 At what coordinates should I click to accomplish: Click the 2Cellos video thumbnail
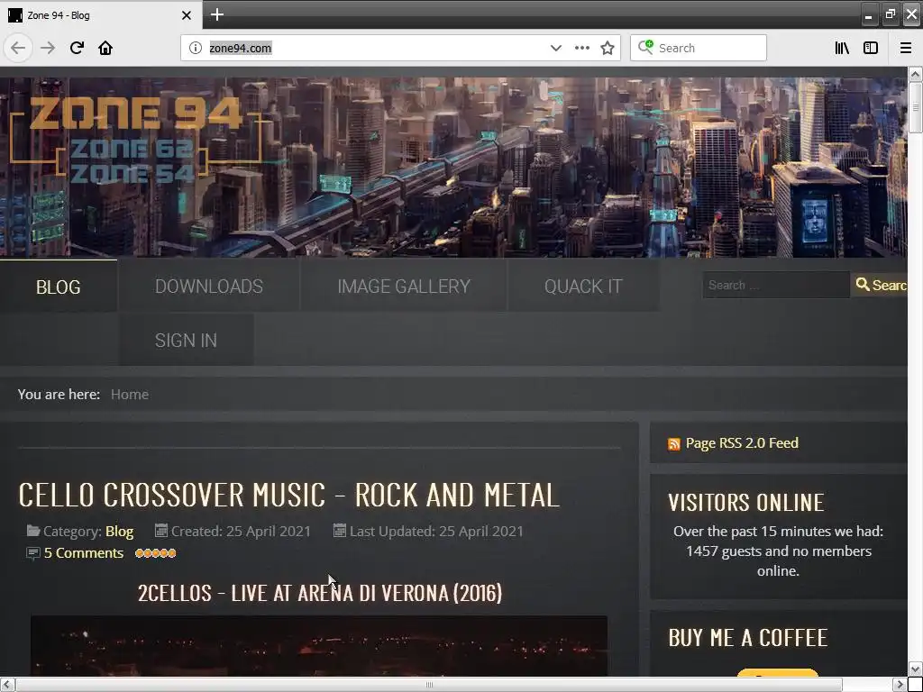[319, 645]
